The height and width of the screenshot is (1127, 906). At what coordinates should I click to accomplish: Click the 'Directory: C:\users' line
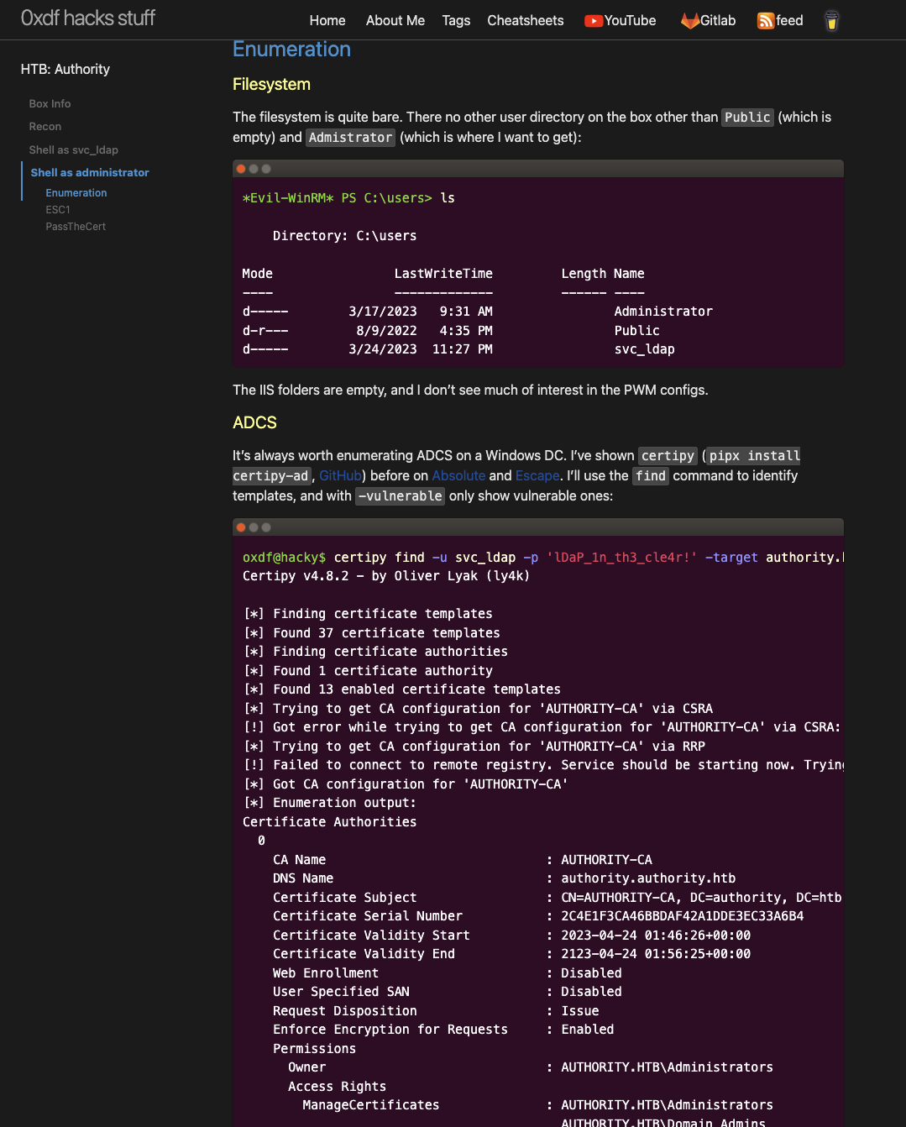tap(344, 236)
